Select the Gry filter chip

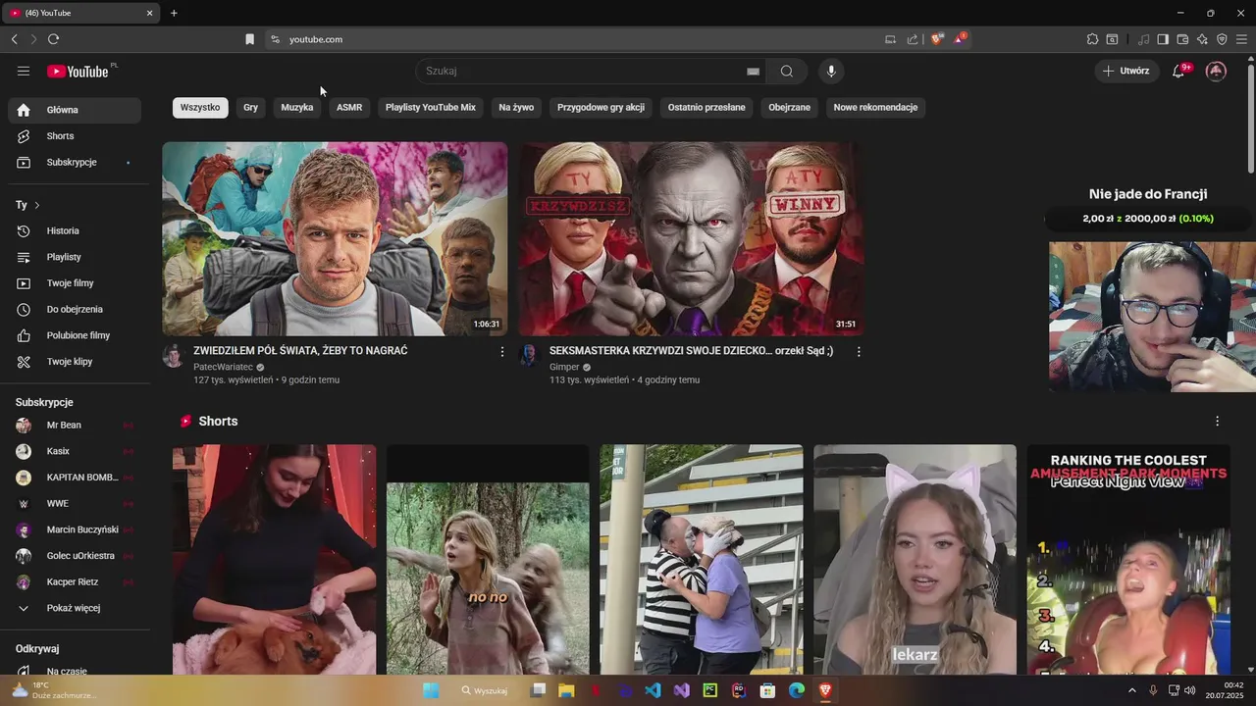(x=251, y=107)
